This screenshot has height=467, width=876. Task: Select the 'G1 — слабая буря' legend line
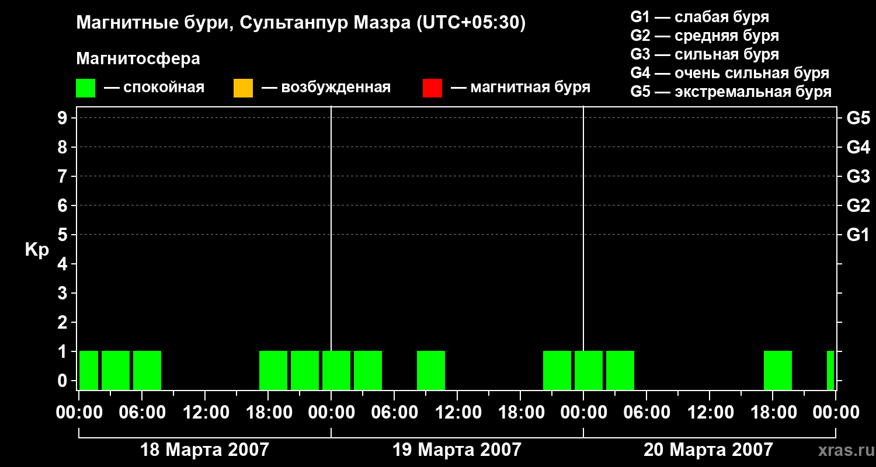(x=700, y=17)
